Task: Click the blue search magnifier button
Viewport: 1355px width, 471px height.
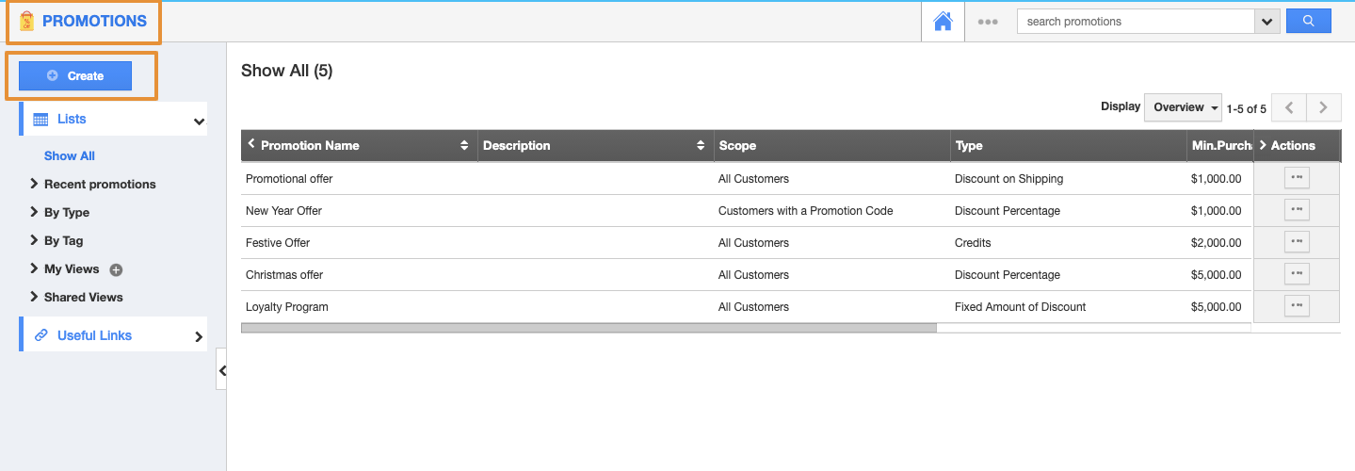Action: (x=1308, y=21)
